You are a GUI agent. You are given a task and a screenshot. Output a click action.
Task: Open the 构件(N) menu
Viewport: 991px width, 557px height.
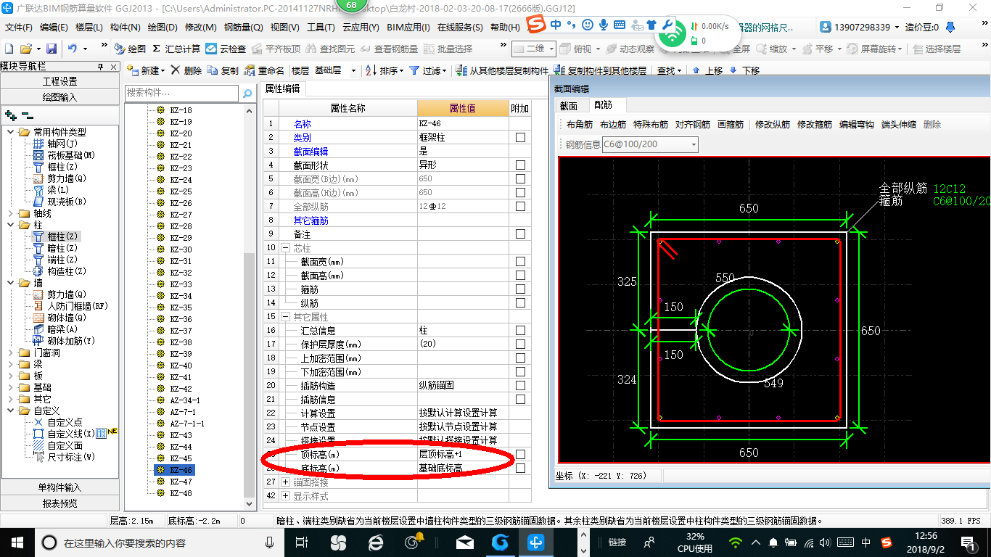pyautogui.click(x=125, y=27)
